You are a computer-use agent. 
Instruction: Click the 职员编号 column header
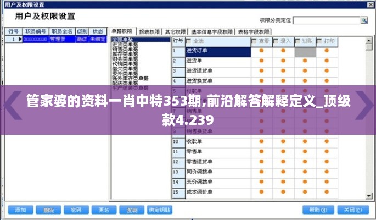pyautogui.click(x=36, y=31)
